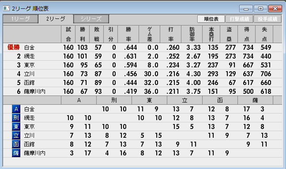Select 立川 in the standings table
This screenshot has width=286, height=169.
(x=30, y=74)
